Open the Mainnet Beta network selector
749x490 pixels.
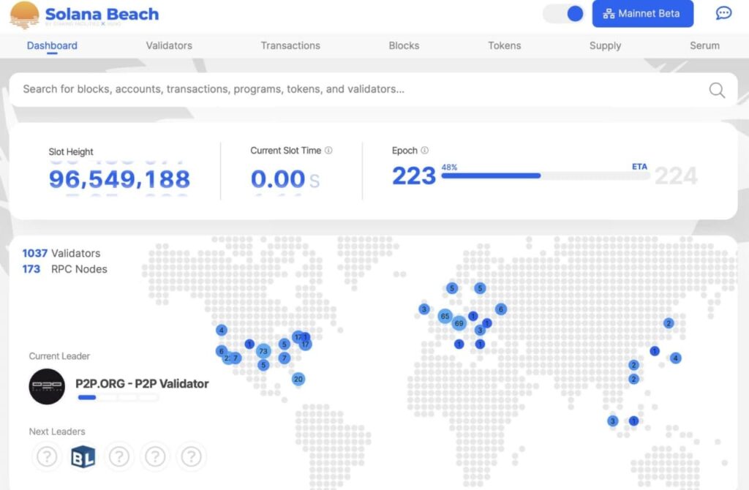pos(642,14)
